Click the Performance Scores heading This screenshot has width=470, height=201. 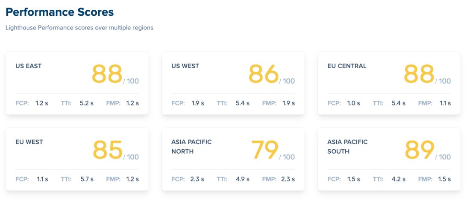[60, 12]
